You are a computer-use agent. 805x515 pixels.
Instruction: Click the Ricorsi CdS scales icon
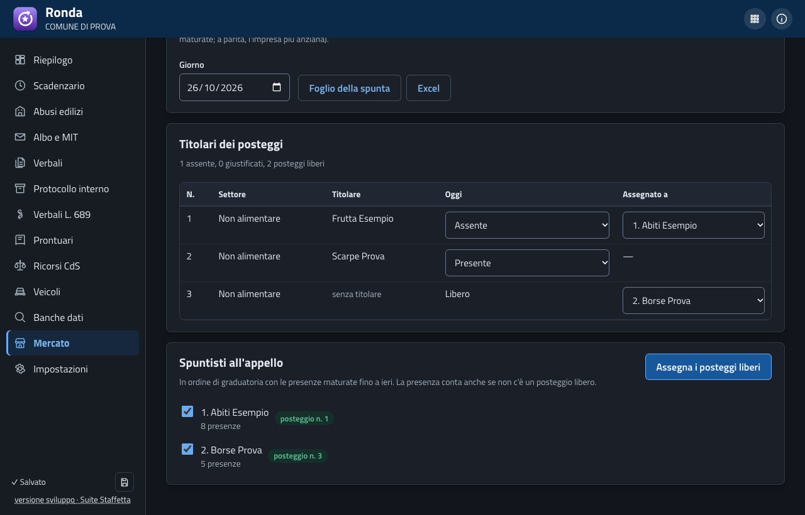[x=20, y=266]
